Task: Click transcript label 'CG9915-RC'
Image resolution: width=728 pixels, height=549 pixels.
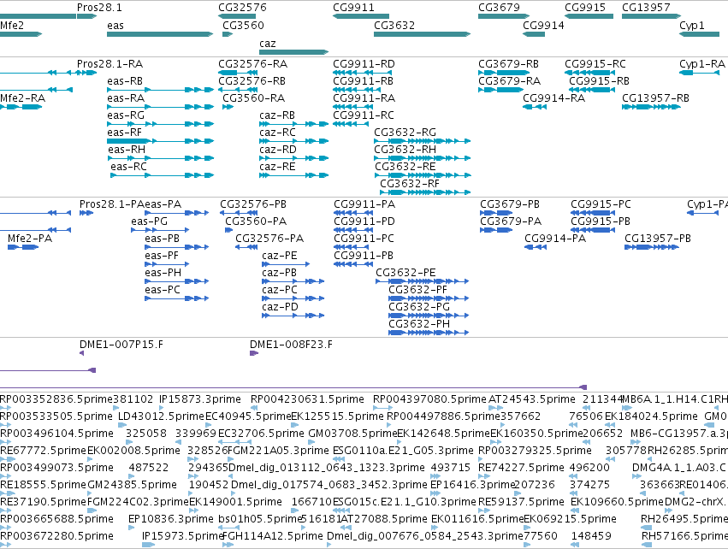Action: pos(595,63)
